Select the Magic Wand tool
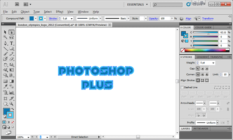 (5, 37)
